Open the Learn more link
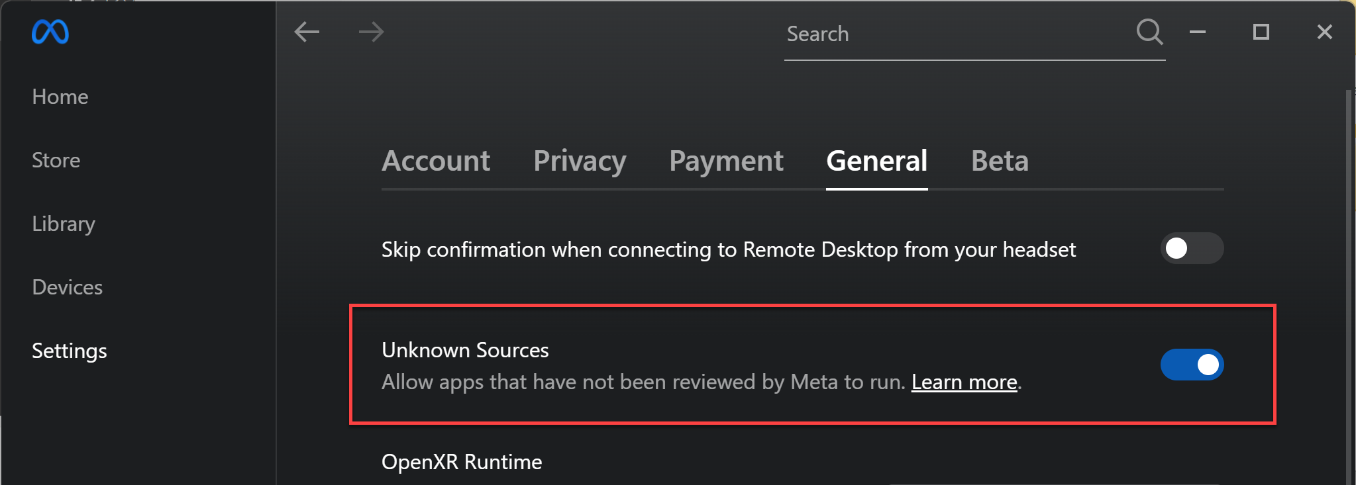 [x=964, y=382]
